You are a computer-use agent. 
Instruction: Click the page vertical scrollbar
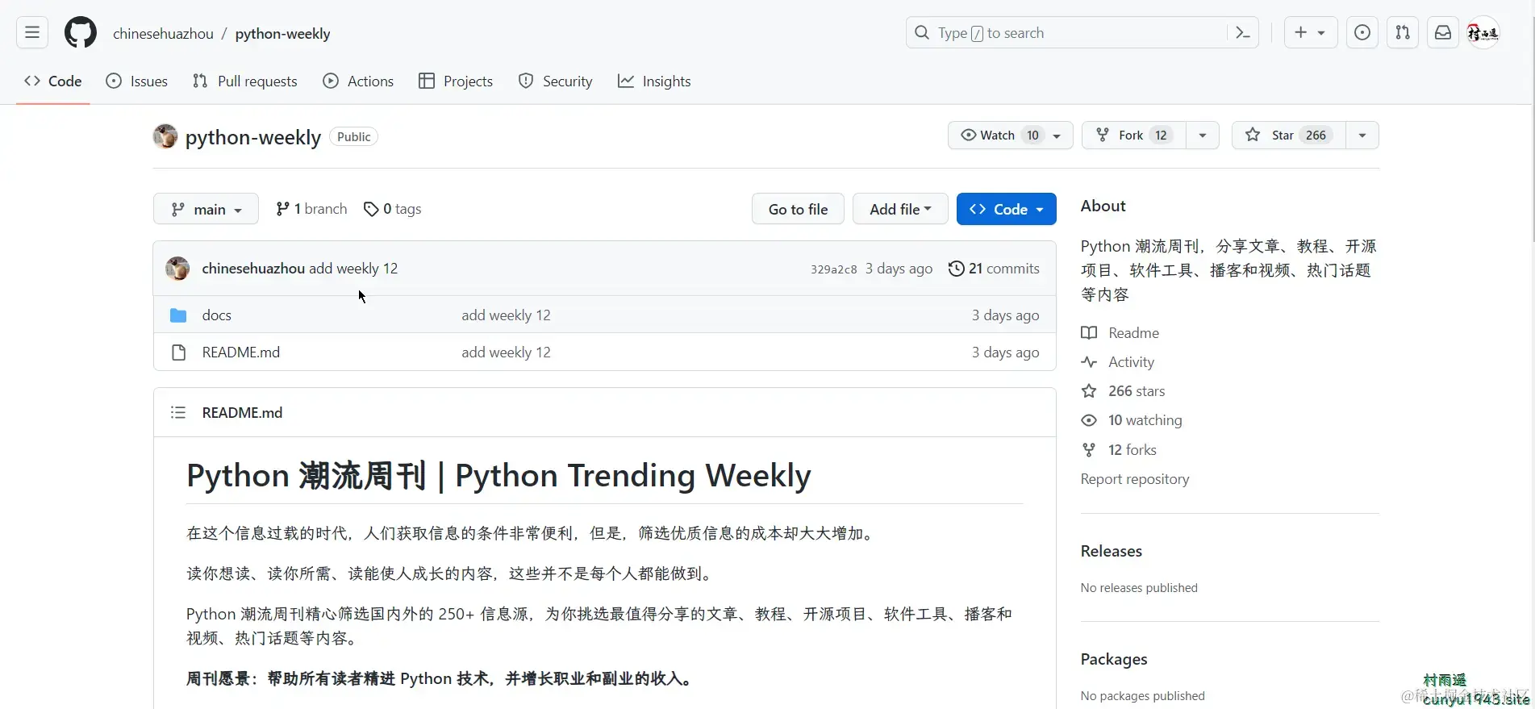pos(1531,121)
